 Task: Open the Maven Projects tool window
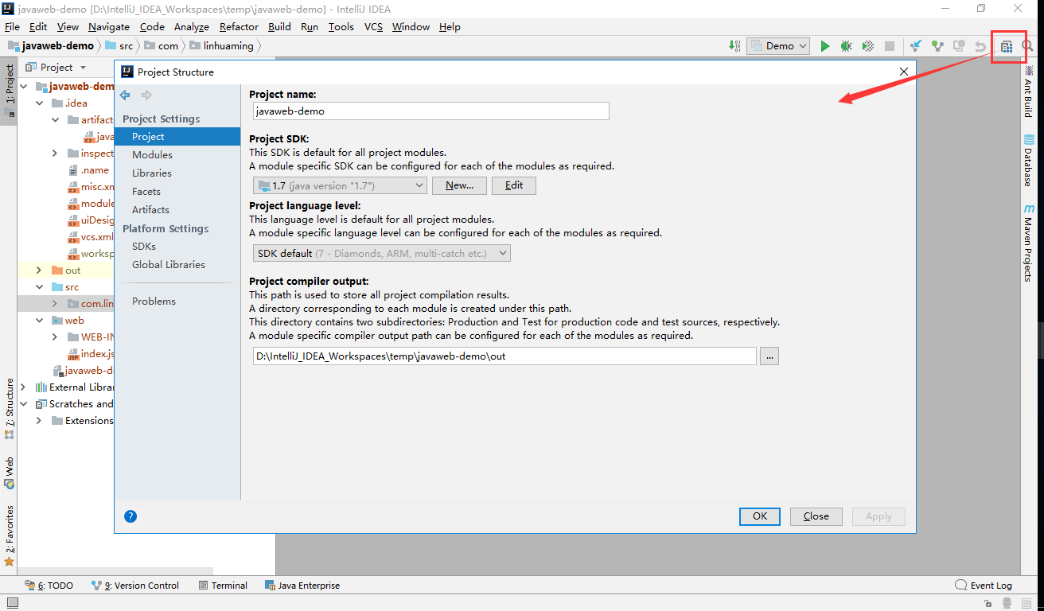point(1028,243)
